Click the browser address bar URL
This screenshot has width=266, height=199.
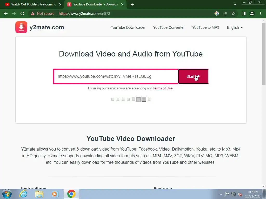pyautogui.click(x=84, y=13)
